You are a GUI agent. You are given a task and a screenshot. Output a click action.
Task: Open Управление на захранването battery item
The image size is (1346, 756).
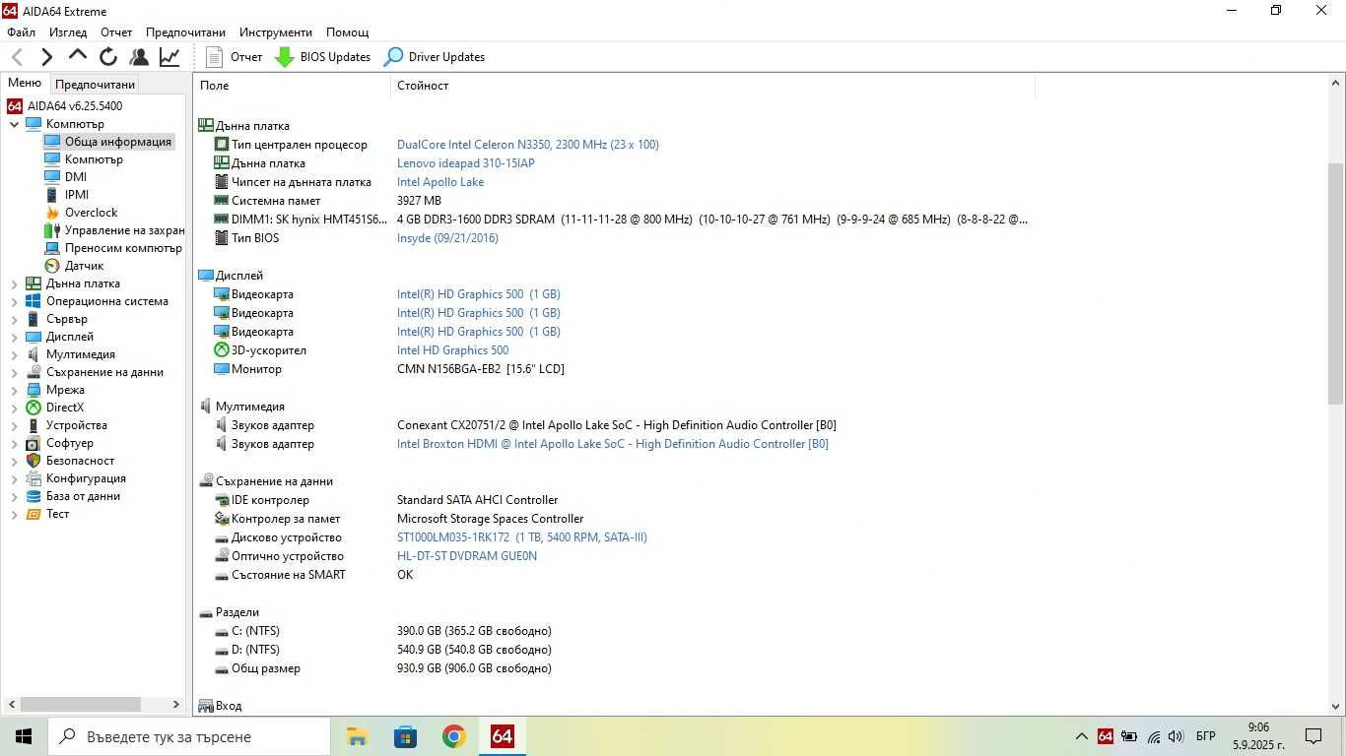(52, 230)
